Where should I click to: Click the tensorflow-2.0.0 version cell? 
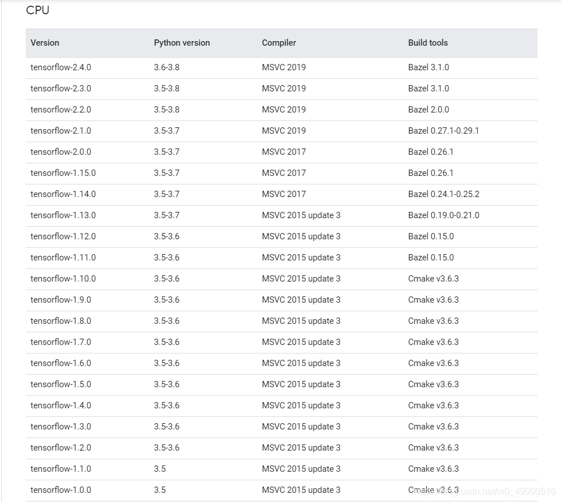tap(61, 151)
